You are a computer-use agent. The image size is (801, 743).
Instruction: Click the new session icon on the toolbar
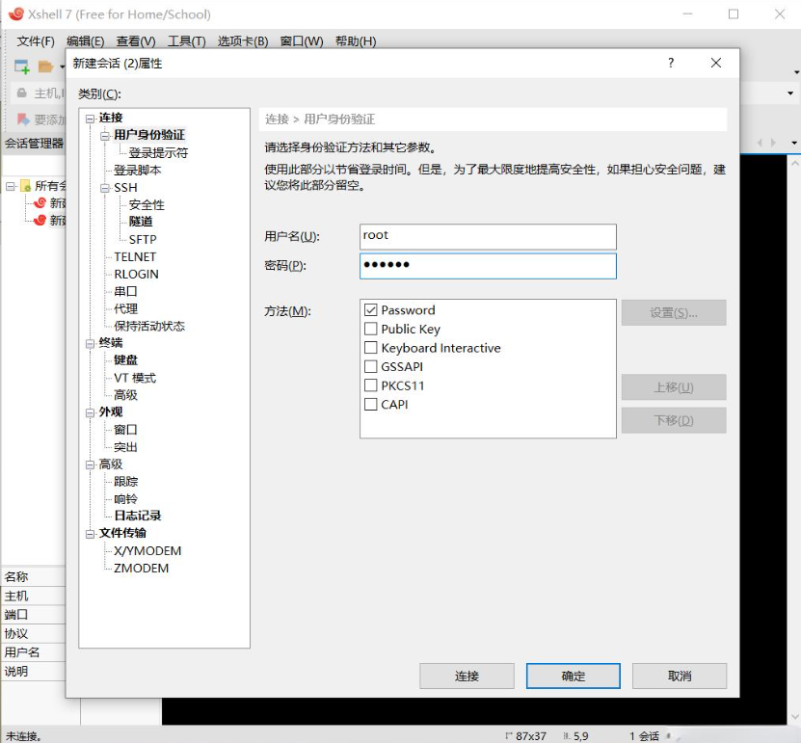click(x=21, y=66)
